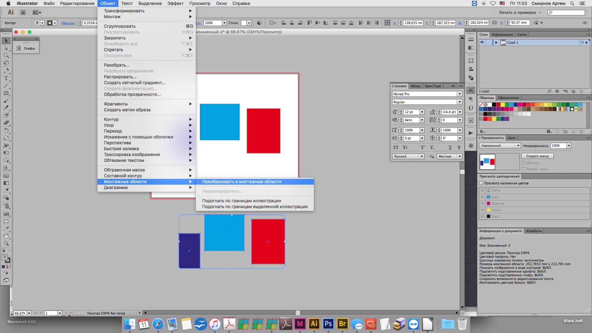The width and height of the screenshot is (592, 333).
Task: Select the Pen tool in toolbar
Action: pos(6,71)
